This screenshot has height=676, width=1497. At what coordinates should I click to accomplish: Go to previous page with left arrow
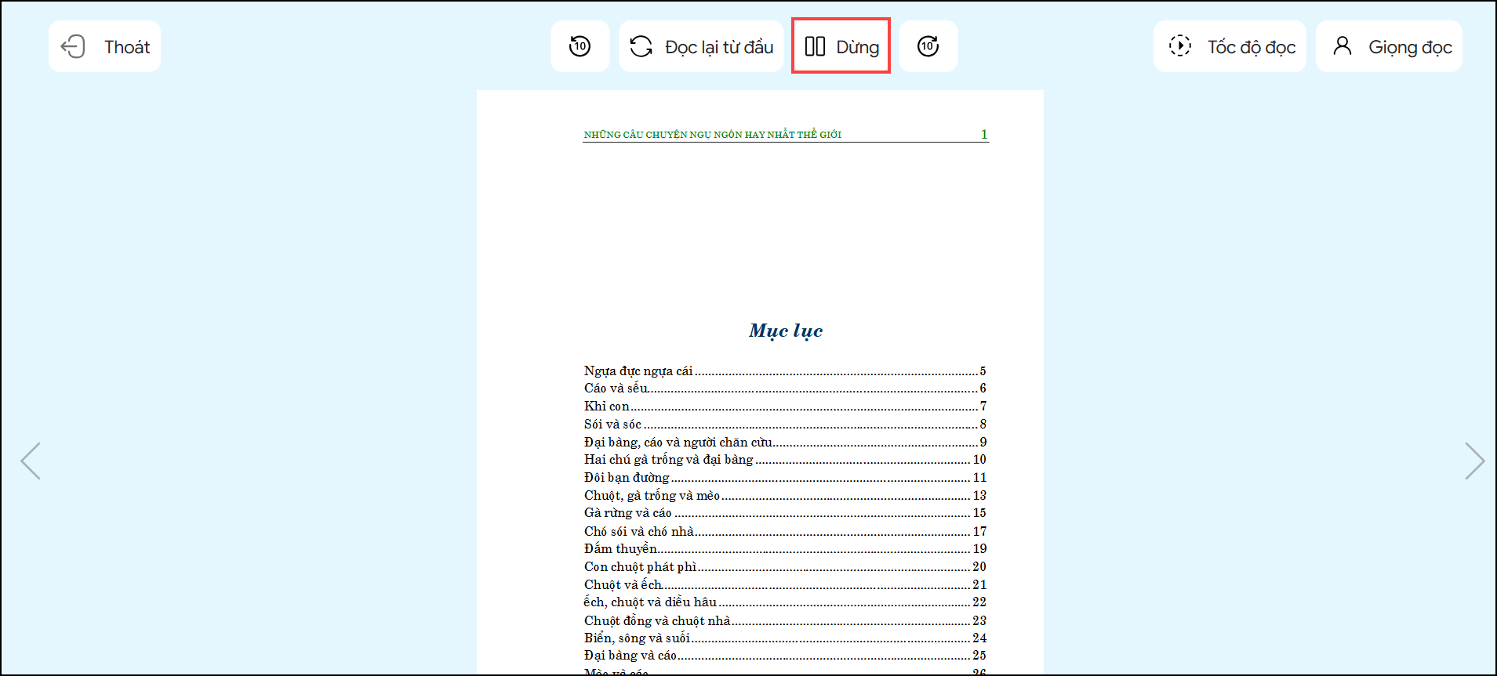pos(31,461)
